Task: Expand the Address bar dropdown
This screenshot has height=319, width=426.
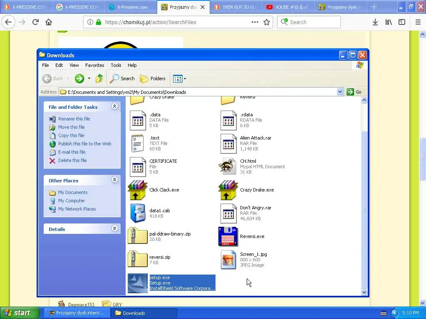Action: 340,92
